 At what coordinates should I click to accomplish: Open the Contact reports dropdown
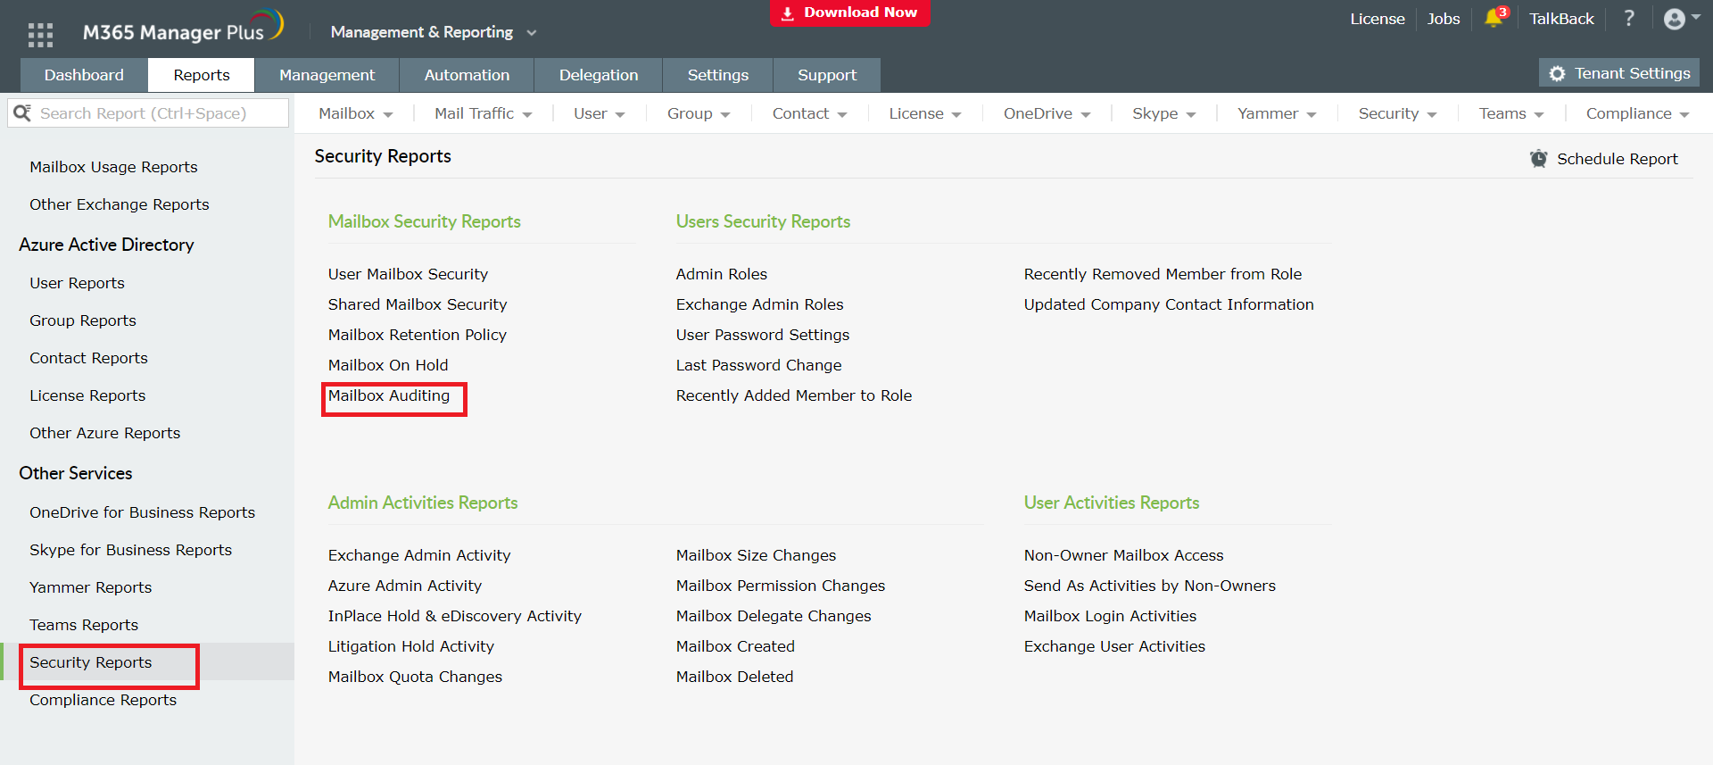pyautogui.click(x=810, y=113)
